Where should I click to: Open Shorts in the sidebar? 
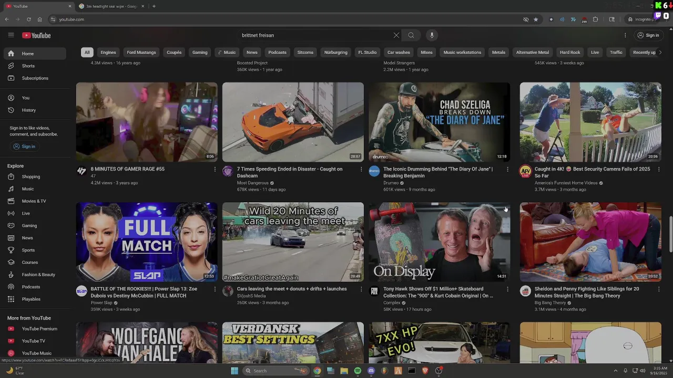coord(35,66)
